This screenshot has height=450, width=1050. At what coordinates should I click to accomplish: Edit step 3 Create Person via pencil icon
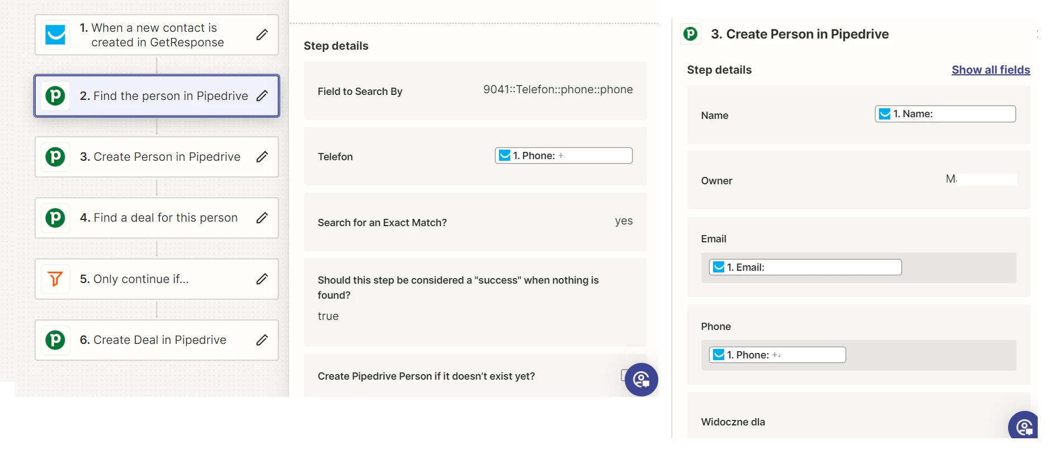pos(262,157)
